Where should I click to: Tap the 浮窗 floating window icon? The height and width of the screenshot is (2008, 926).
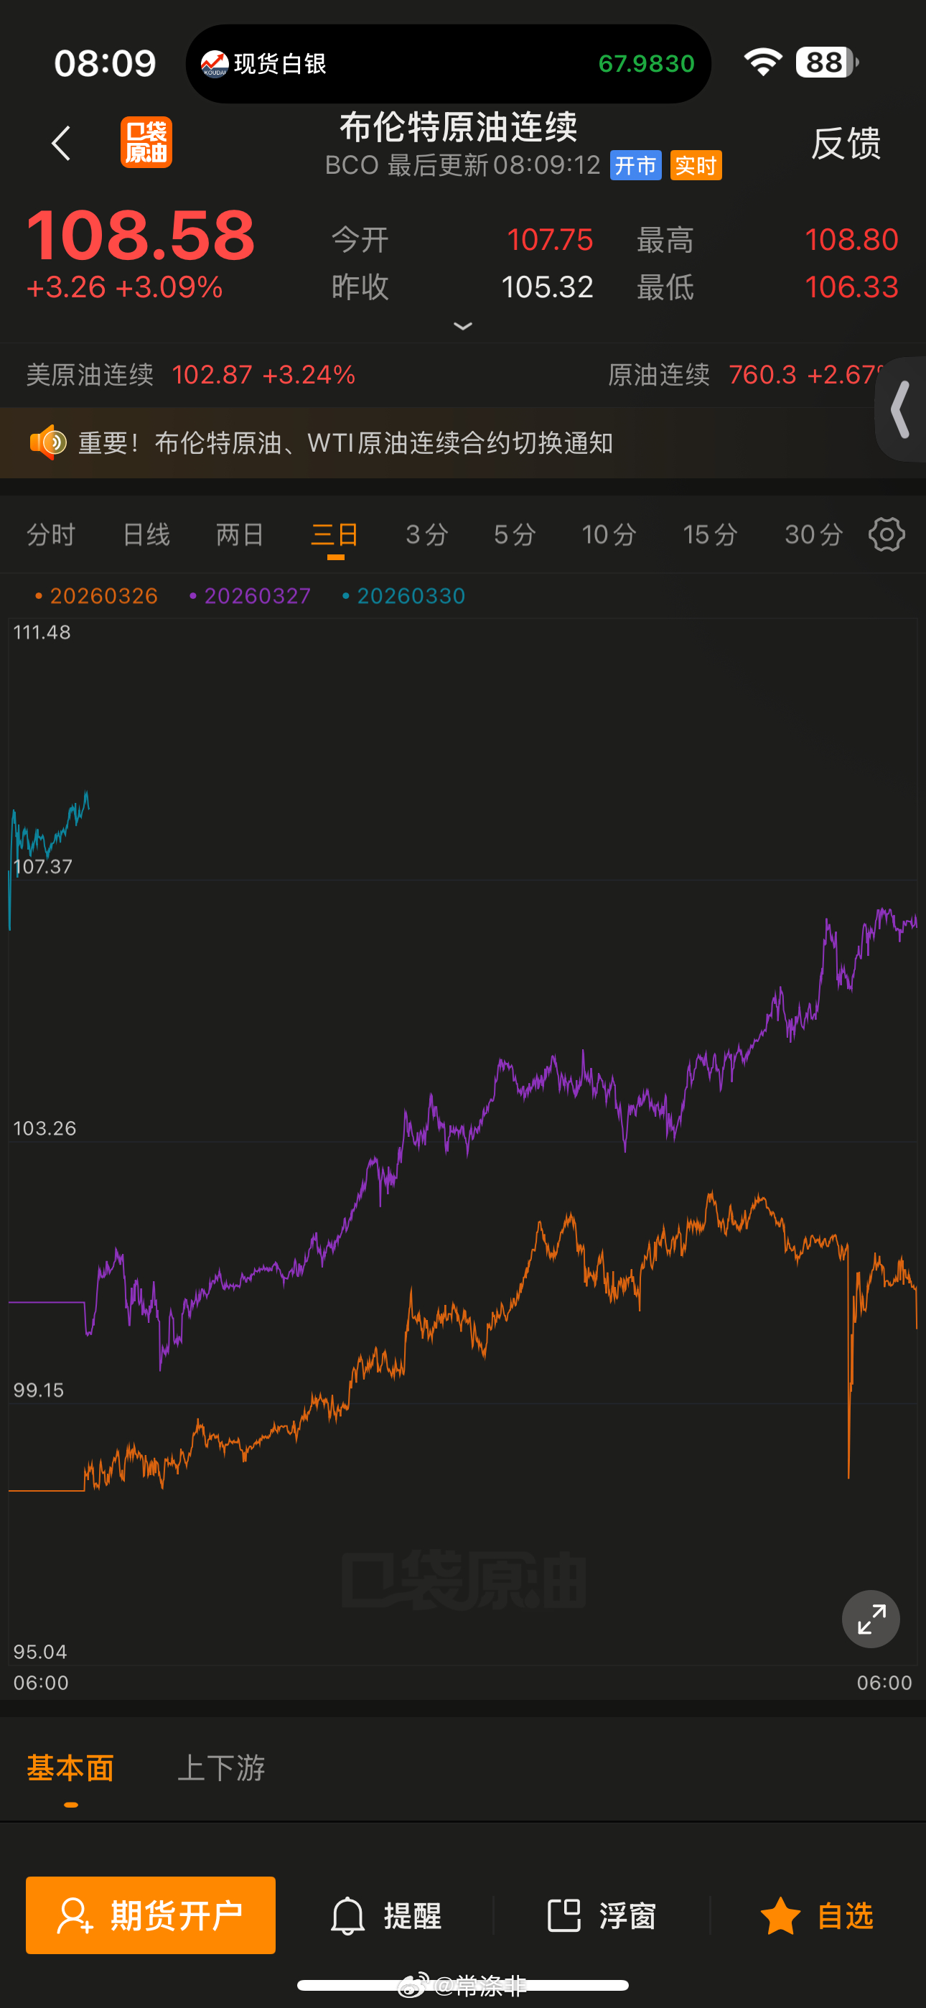pos(564,1915)
